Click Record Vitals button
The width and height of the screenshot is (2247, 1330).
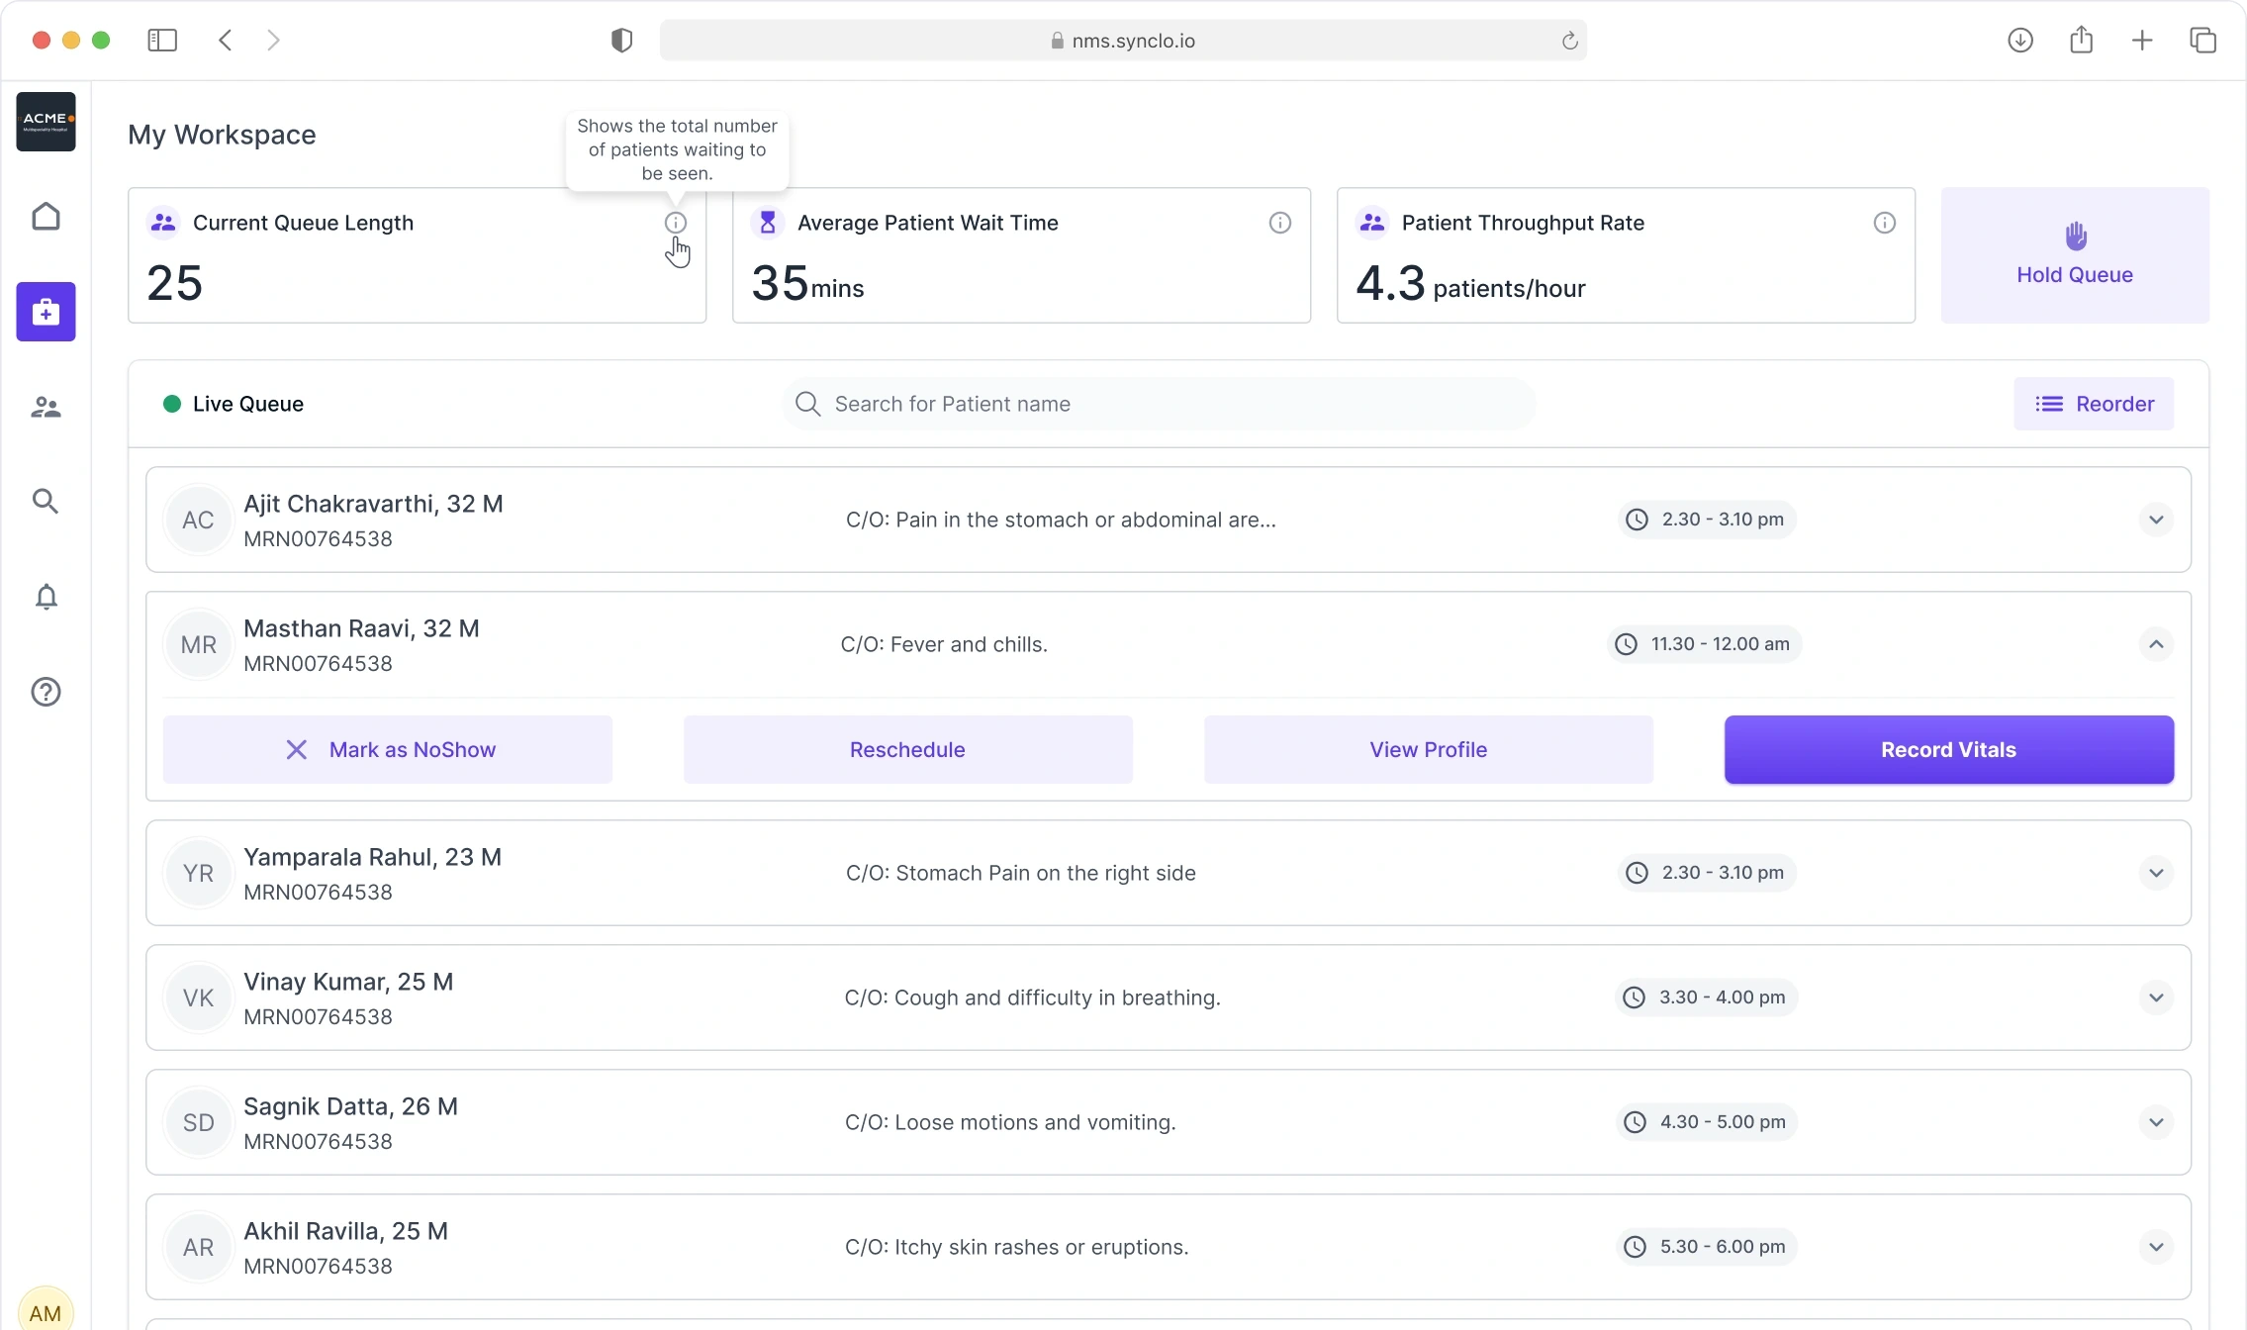(1949, 750)
